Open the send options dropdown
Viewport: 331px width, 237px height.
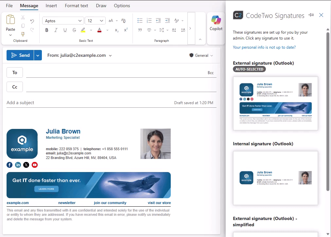coord(38,55)
